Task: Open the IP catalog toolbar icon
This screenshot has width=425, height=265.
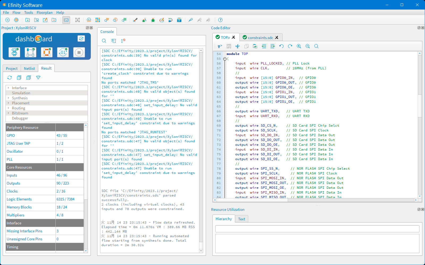Action: tap(179, 20)
